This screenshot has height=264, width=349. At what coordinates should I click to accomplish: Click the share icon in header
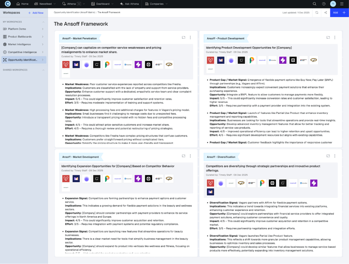[325, 13]
